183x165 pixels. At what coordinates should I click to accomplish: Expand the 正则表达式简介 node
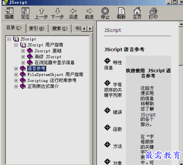(16, 87)
